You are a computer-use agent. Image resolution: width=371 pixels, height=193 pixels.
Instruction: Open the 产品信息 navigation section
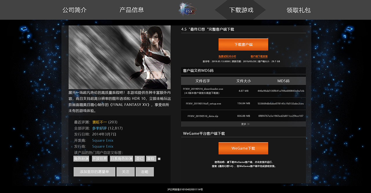click(x=131, y=10)
